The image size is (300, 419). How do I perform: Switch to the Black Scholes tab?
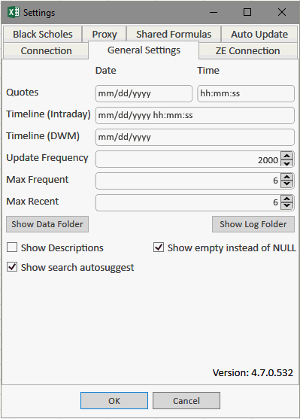tap(42, 34)
